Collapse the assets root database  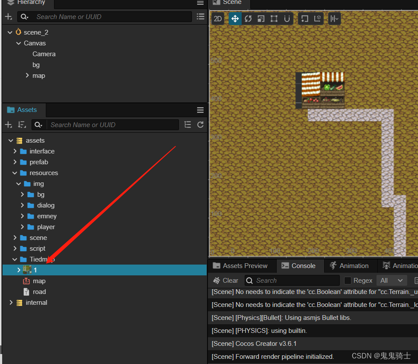[11, 140]
